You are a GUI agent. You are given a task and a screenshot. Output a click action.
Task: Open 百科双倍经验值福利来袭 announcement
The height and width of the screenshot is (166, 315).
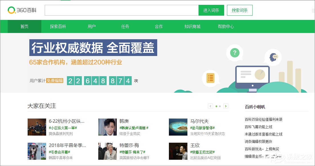pos(263,119)
